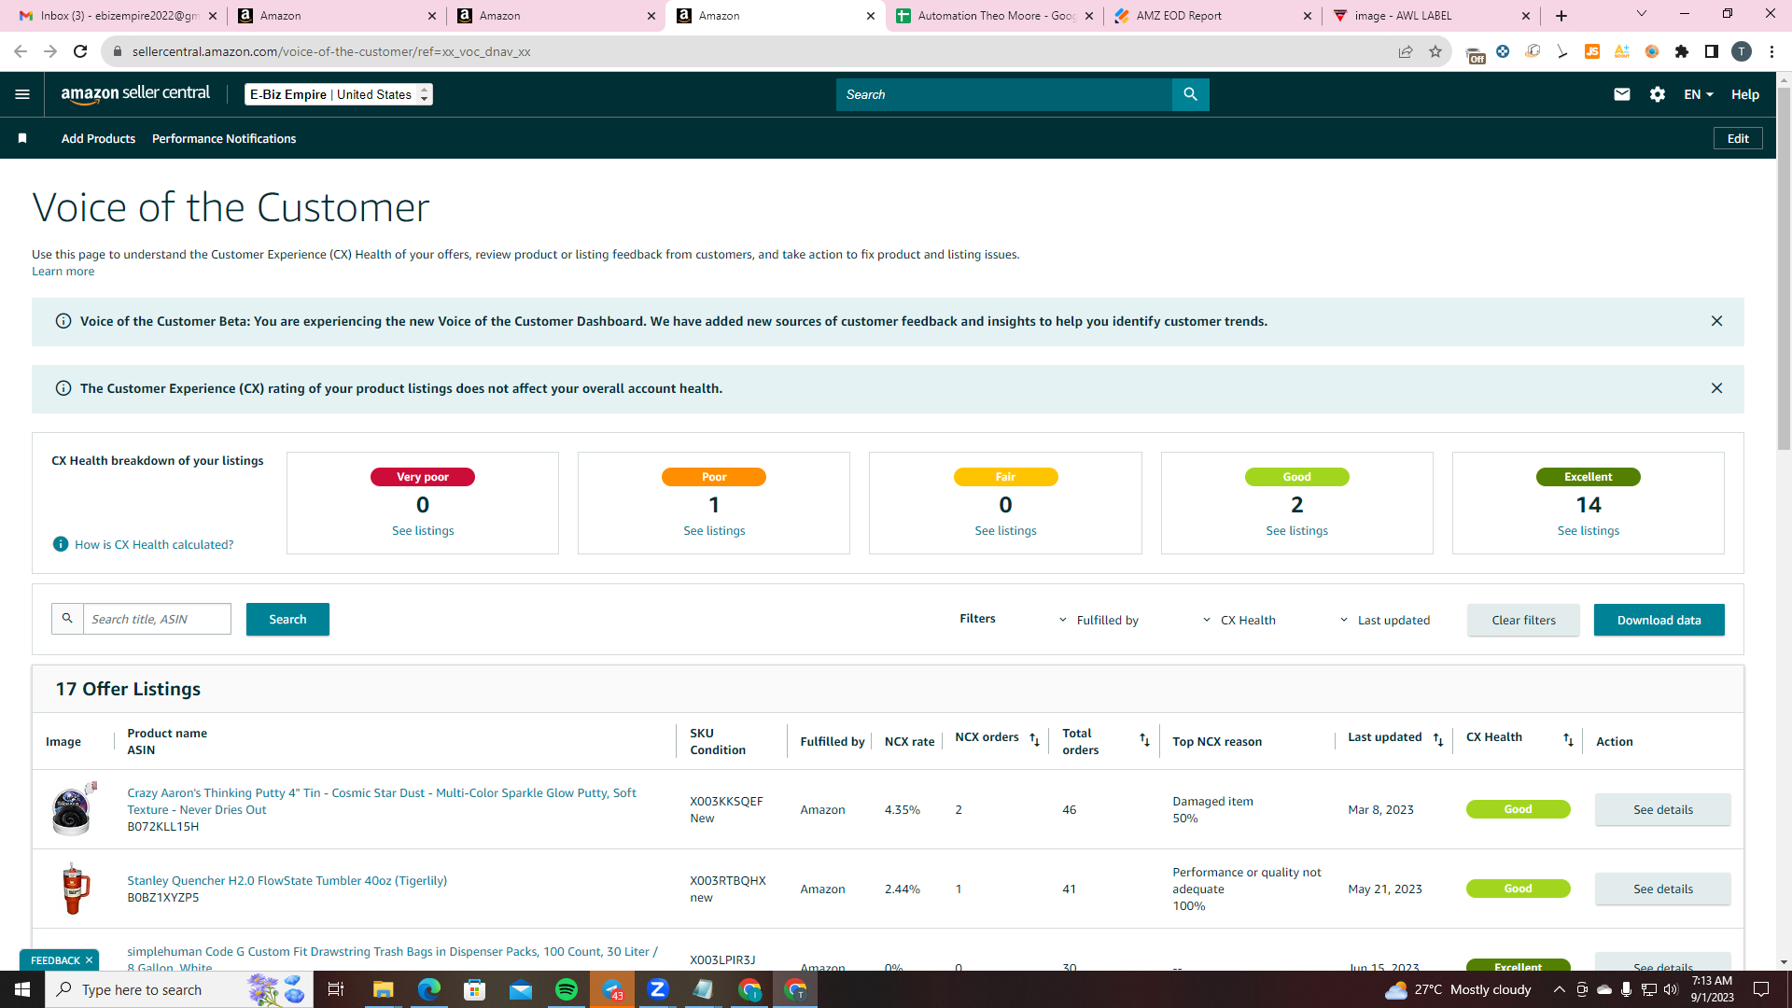Image resolution: width=1792 pixels, height=1008 pixels.
Task: See listings under the Poor rating
Action: click(x=714, y=530)
